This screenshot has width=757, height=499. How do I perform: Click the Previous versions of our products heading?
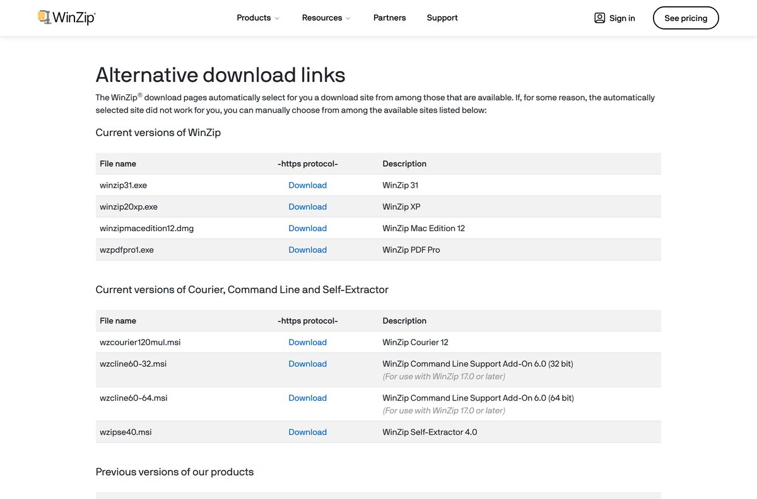174,472
